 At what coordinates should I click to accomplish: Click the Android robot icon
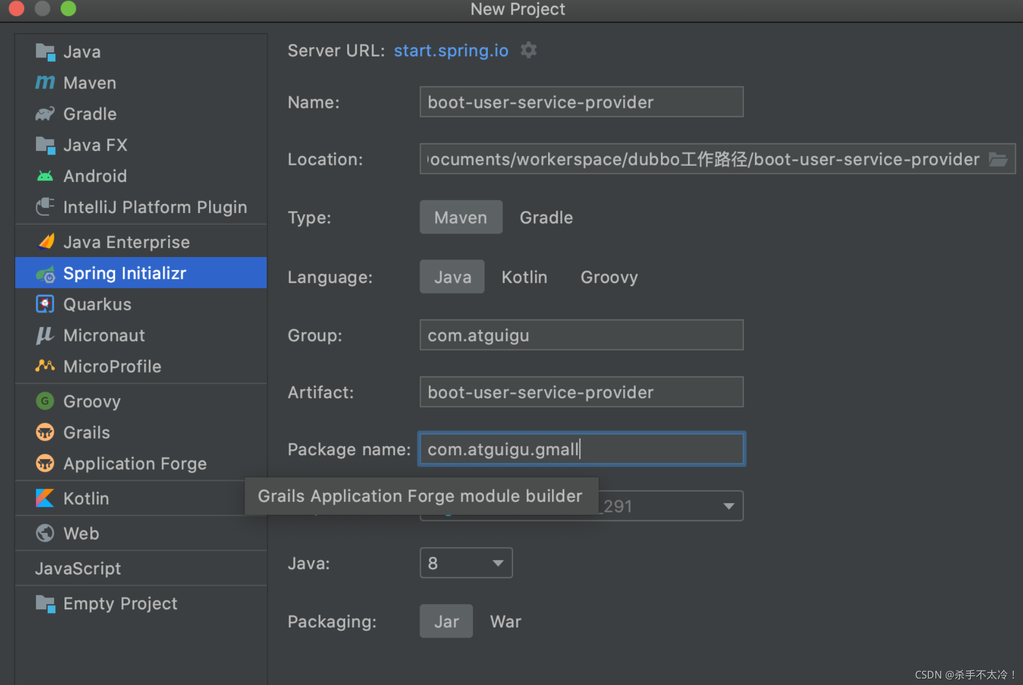[x=45, y=176]
